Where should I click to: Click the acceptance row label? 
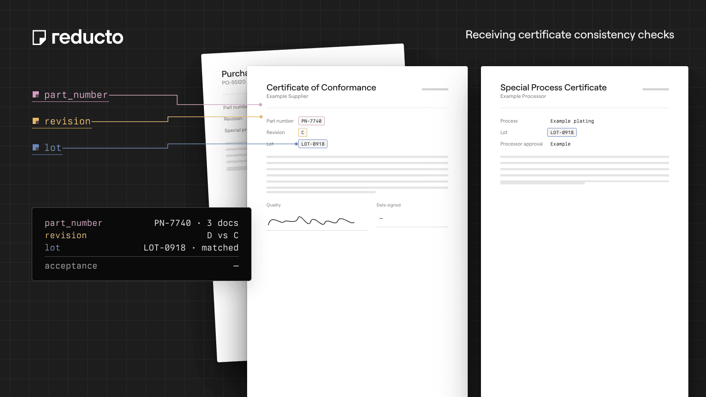pyautogui.click(x=71, y=266)
